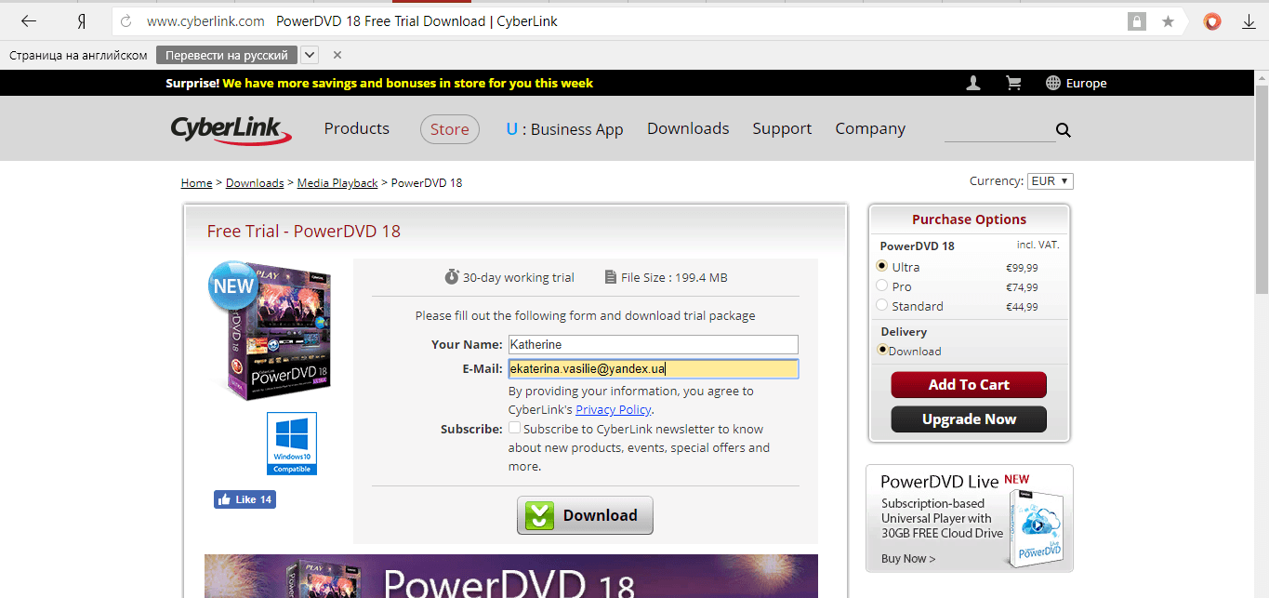Select the Standard edition radio button
The width and height of the screenshot is (1269, 598).
point(882,305)
